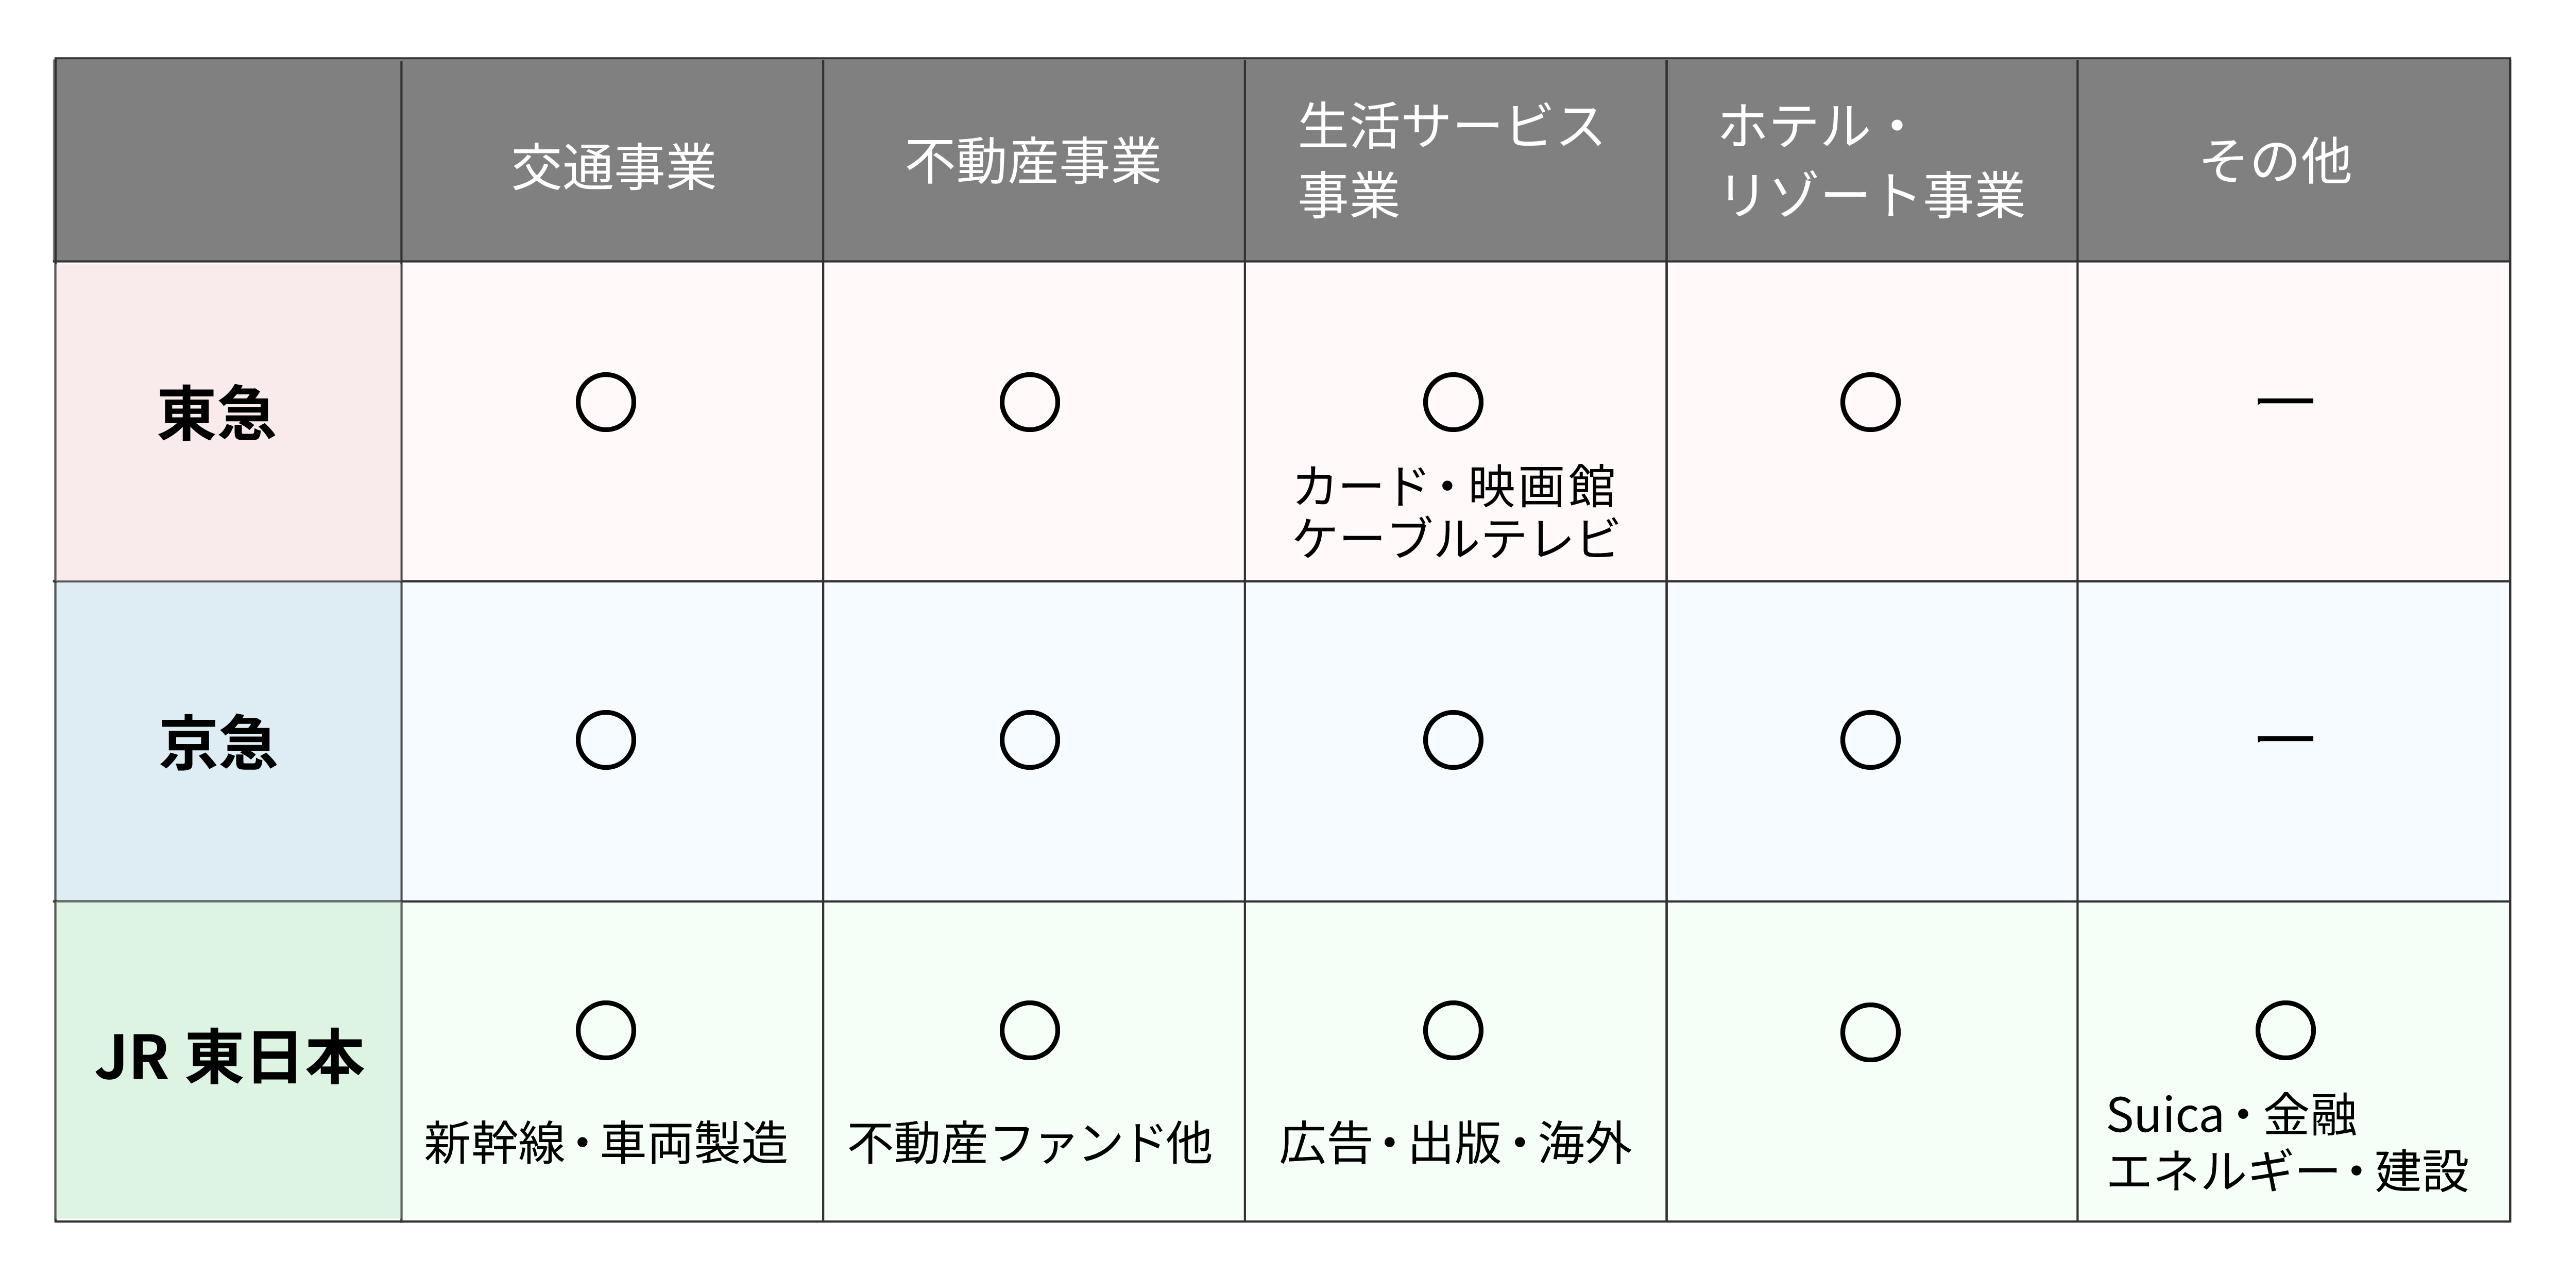Click the circle for 京急 生活サービス事業
Image resolution: width=2576 pixels, height=1278 pixels.
pos(1452,740)
